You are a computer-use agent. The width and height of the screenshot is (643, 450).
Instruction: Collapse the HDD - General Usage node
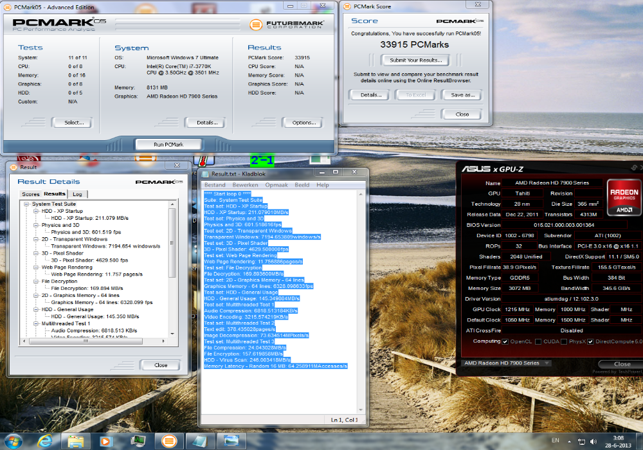click(35, 309)
